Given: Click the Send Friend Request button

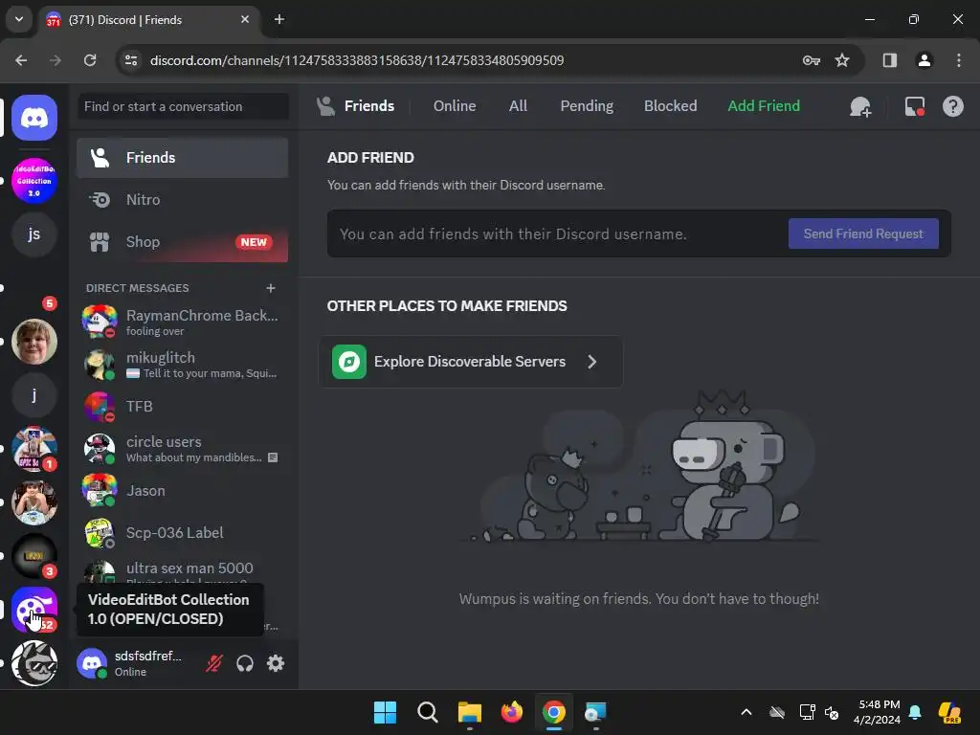Looking at the screenshot, I should [863, 234].
